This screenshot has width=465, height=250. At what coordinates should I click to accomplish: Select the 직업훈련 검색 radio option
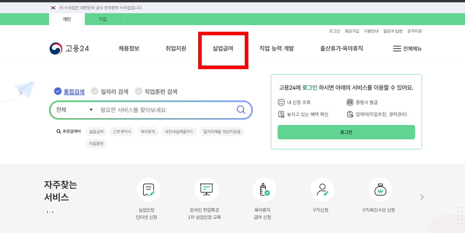coord(139,91)
